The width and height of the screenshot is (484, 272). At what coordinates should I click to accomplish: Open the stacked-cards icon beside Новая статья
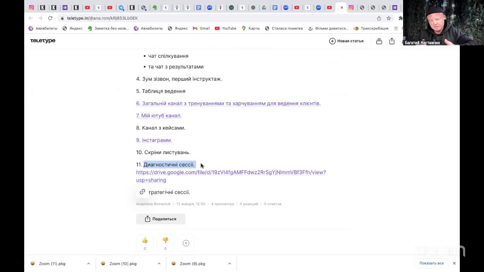379,41
